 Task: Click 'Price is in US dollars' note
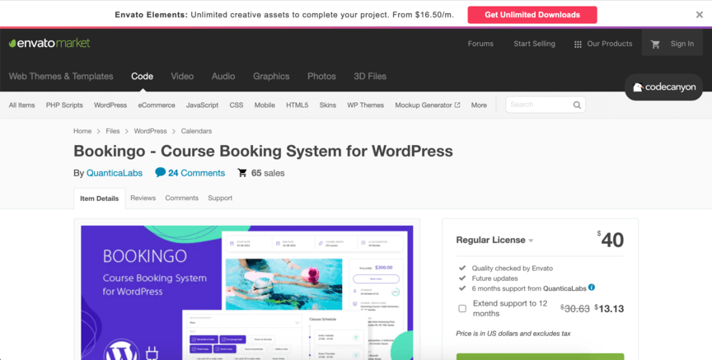pos(513,333)
